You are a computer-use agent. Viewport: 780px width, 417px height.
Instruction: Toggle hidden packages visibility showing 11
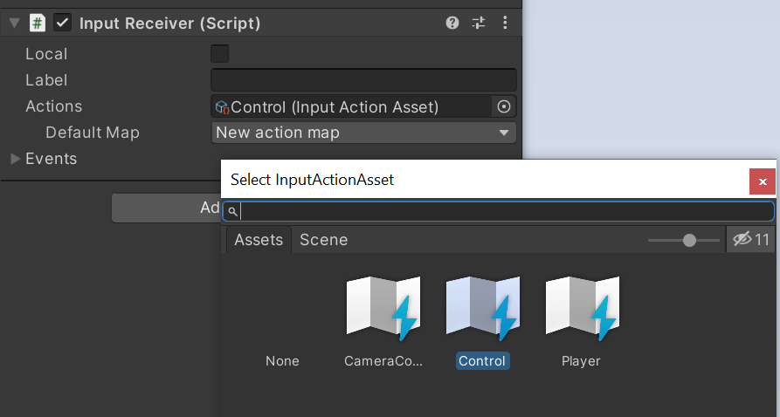coord(750,240)
